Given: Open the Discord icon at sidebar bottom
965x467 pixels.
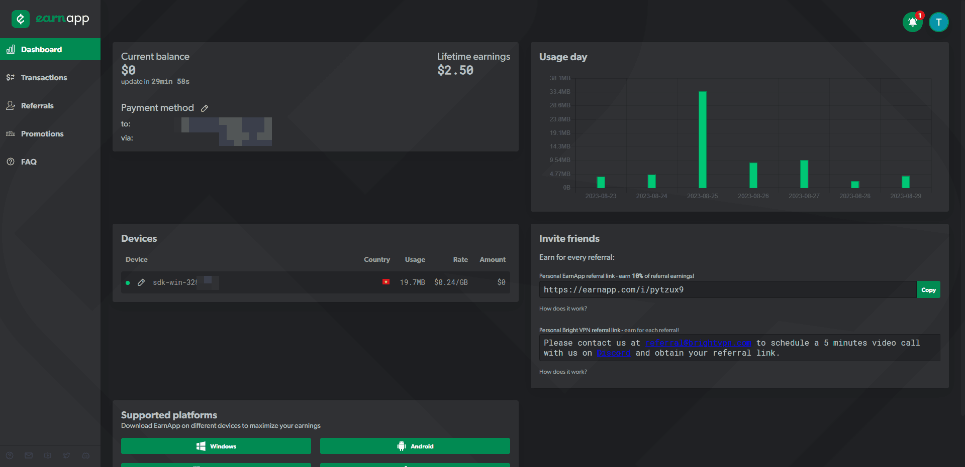Looking at the screenshot, I should pyautogui.click(x=86, y=455).
